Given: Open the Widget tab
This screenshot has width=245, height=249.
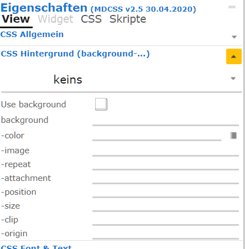Looking at the screenshot, I should [x=55, y=19].
